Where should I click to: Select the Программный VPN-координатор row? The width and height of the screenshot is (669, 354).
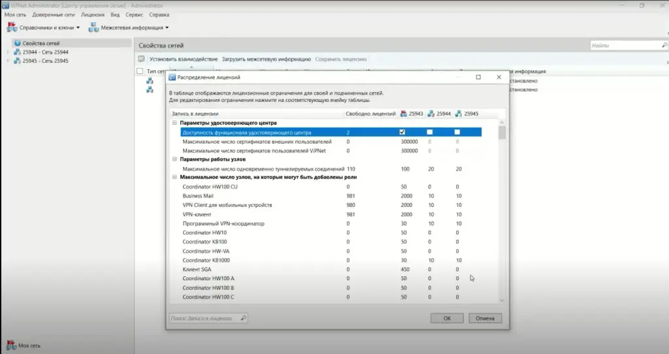coord(331,223)
